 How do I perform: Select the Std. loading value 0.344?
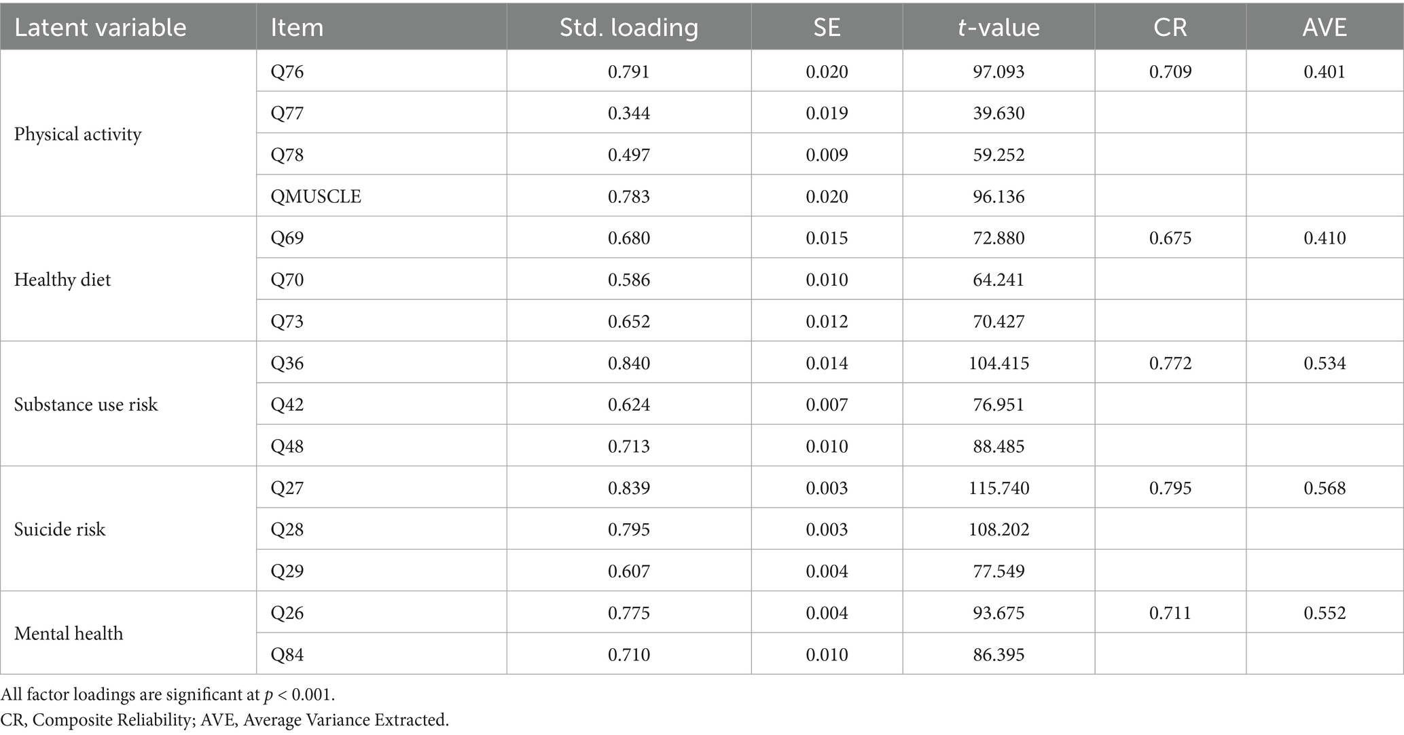point(629,113)
